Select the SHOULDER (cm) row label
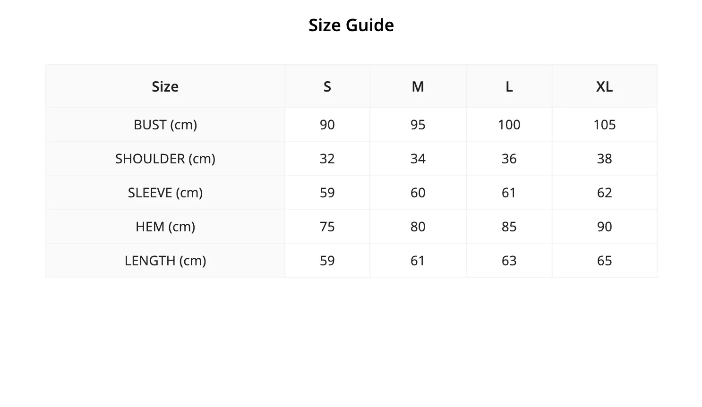702x407 pixels. (165, 159)
